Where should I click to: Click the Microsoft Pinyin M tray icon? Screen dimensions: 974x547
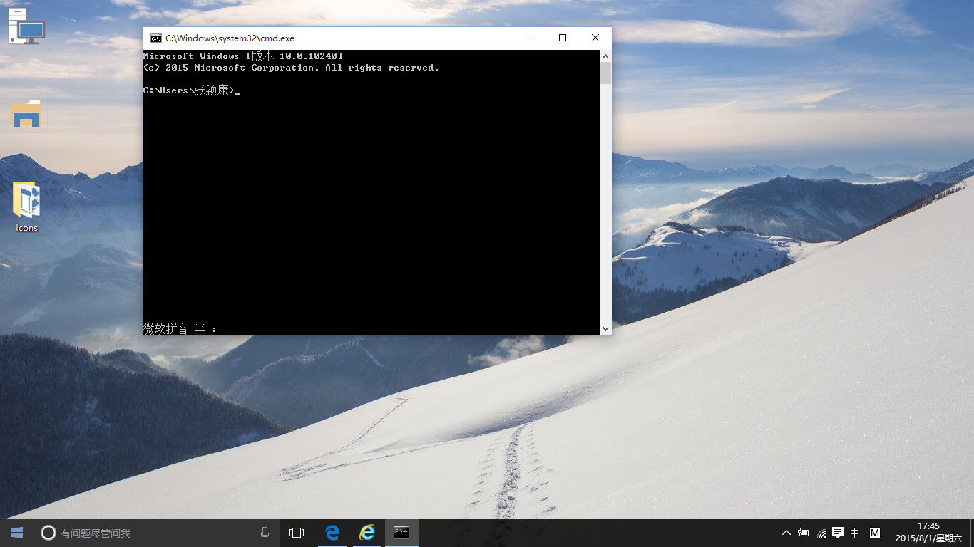click(x=875, y=533)
